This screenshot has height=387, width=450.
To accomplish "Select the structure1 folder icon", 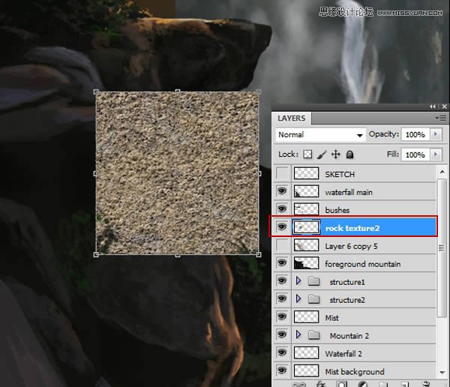I will click(x=313, y=281).
